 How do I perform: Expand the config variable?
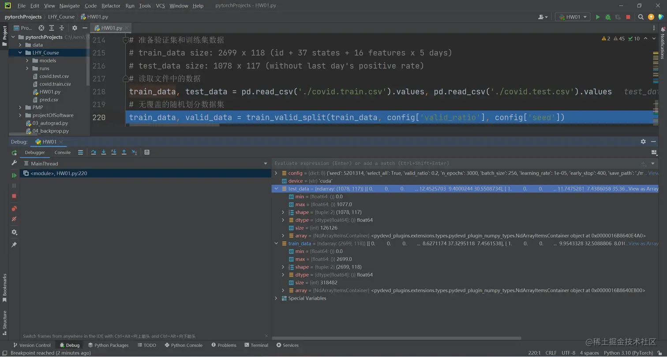(x=277, y=173)
